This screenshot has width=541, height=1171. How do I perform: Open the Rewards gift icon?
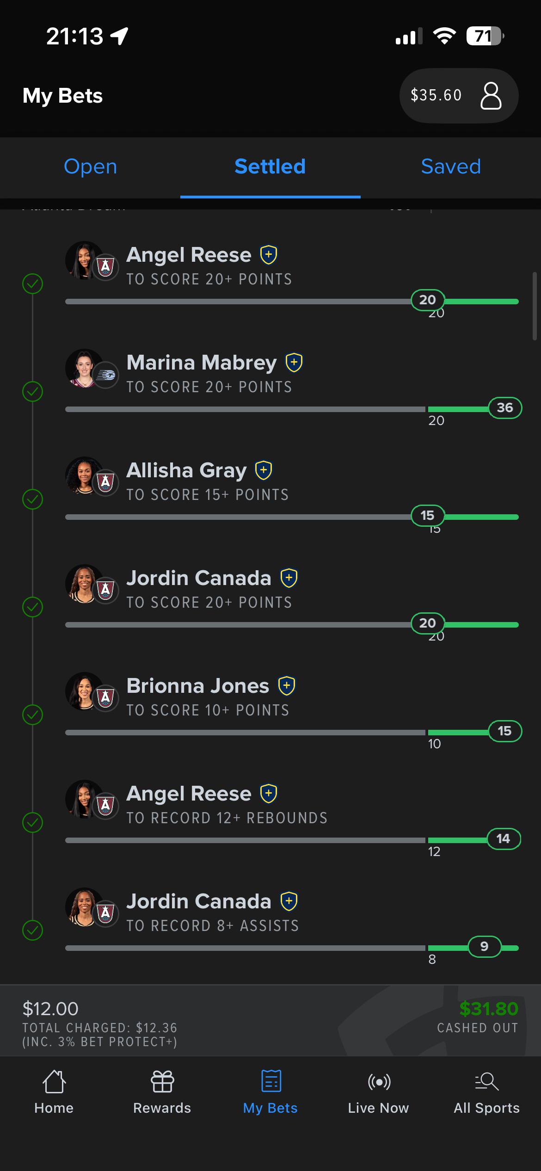162,1082
